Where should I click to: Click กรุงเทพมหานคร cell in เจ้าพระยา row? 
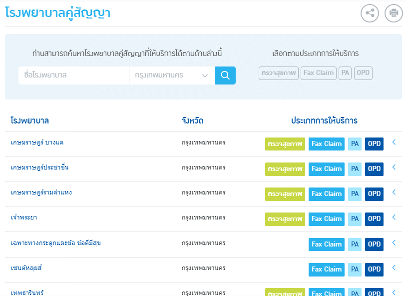pyautogui.click(x=204, y=217)
